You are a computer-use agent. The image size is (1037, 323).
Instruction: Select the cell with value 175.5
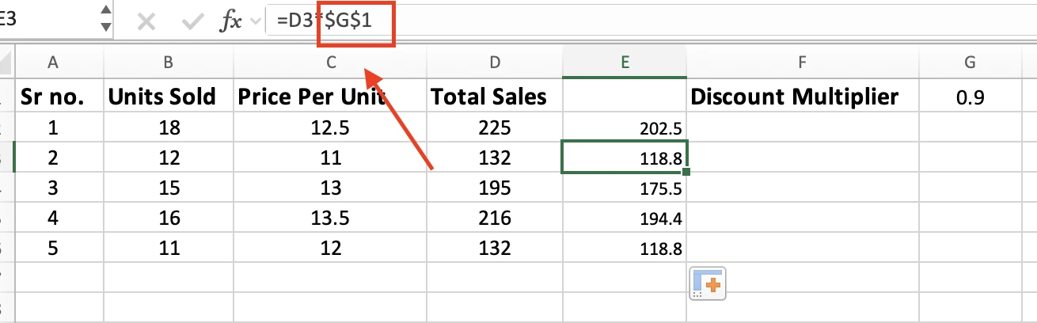pyautogui.click(x=625, y=188)
